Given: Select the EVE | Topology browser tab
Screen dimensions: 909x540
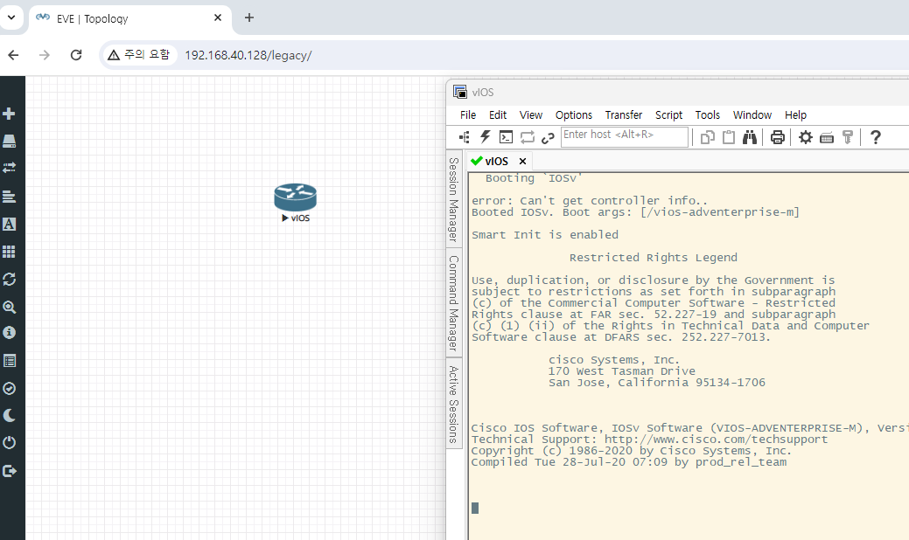Looking at the screenshot, I should click(129, 18).
